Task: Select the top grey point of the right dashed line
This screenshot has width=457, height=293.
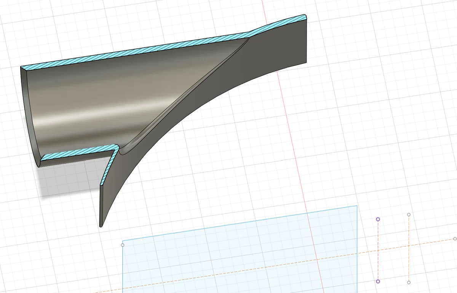Action: click(409, 215)
